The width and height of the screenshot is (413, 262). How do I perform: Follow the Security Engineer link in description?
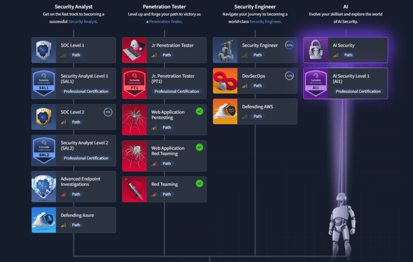pos(265,22)
